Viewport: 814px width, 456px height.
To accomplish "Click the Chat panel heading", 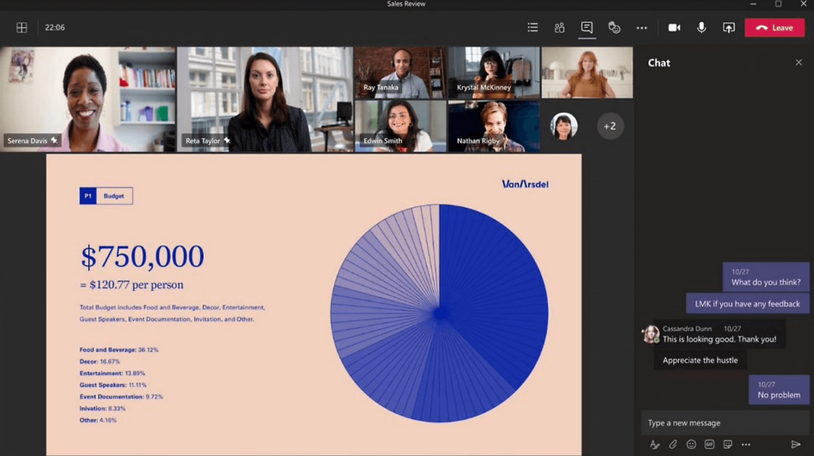I will [x=659, y=63].
